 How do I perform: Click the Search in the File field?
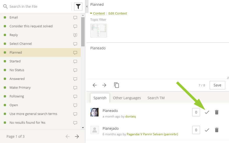click(x=38, y=7)
